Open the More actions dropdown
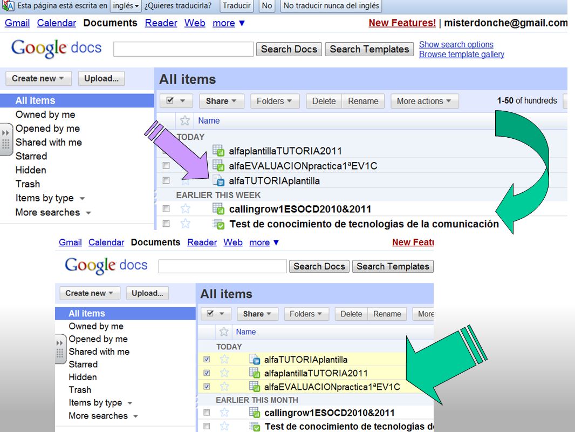The height and width of the screenshot is (432, 575). pos(425,101)
